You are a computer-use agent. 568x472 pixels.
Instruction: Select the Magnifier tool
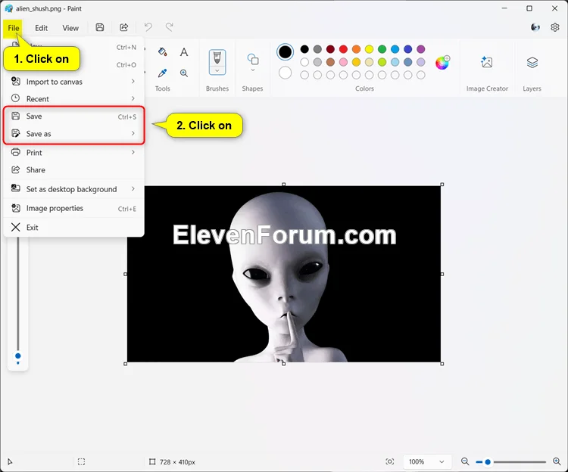coord(184,73)
